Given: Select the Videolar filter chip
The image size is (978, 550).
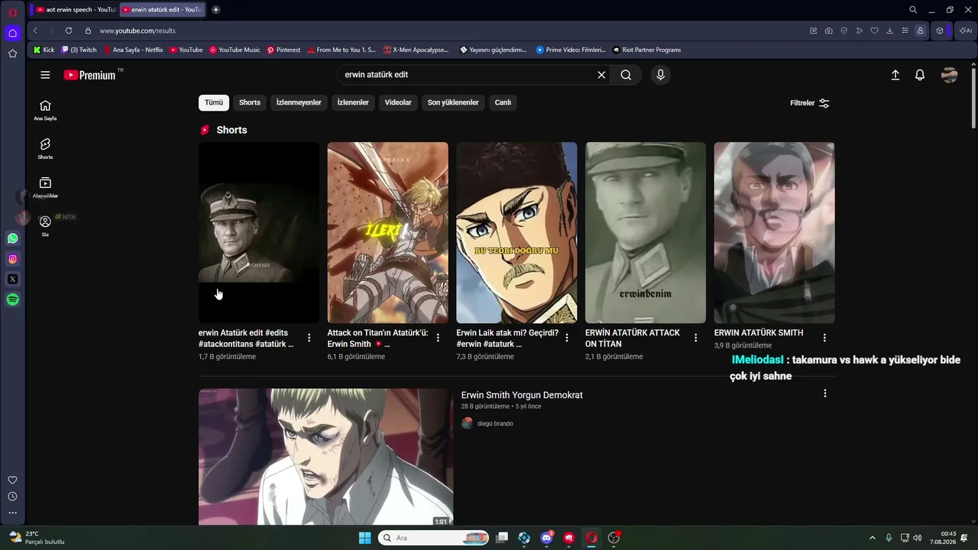Looking at the screenshot, I should tap(398, 102).
